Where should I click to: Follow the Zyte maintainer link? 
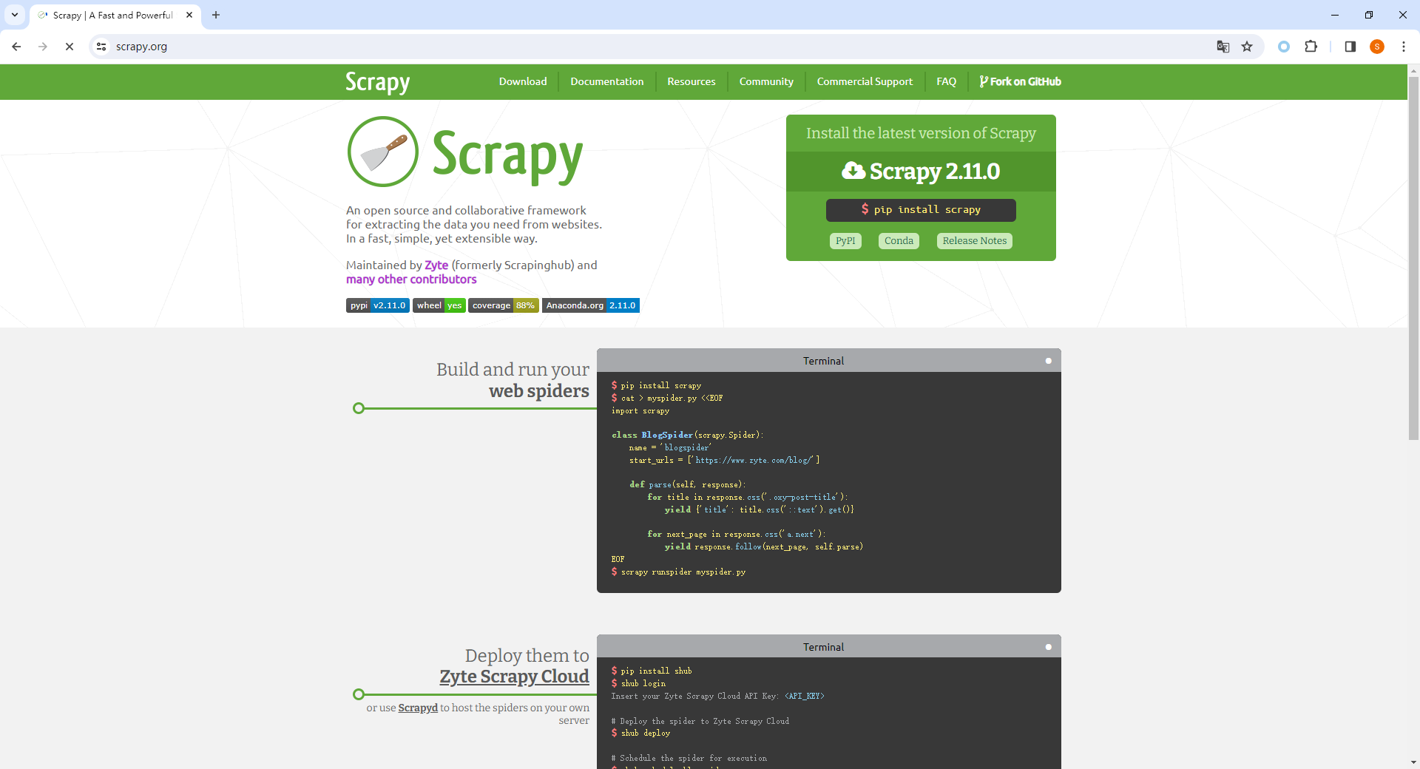[x=436, y=265]
